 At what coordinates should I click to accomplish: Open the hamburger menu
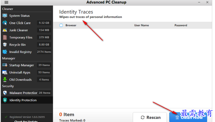[6, 2]
